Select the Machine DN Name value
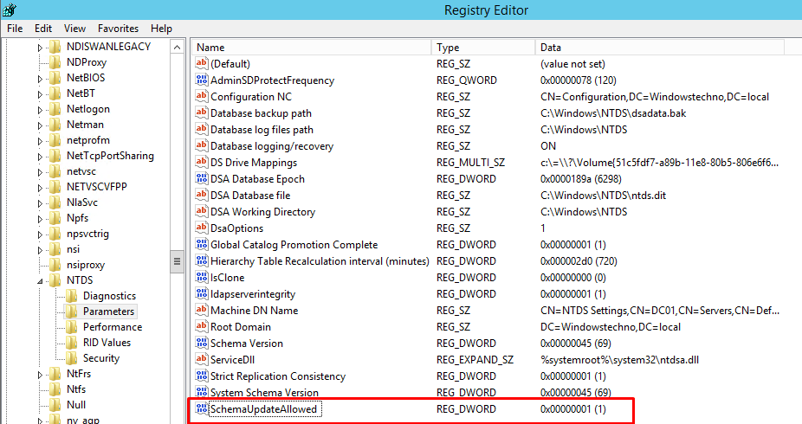 pos(255,310)
